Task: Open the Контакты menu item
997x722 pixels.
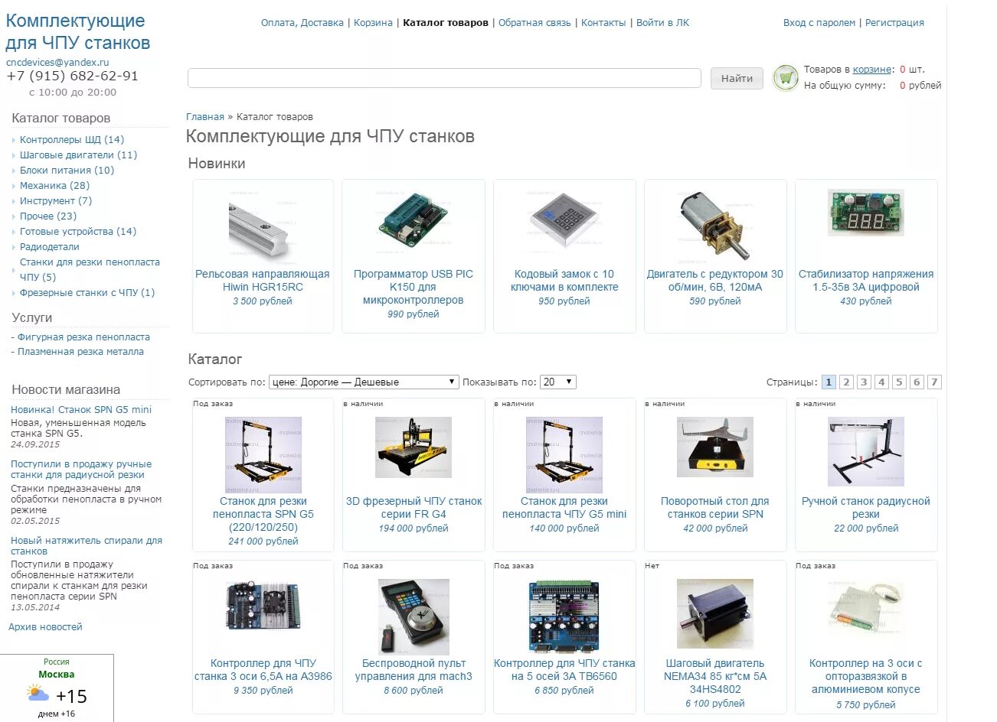Action: (603, 23)
